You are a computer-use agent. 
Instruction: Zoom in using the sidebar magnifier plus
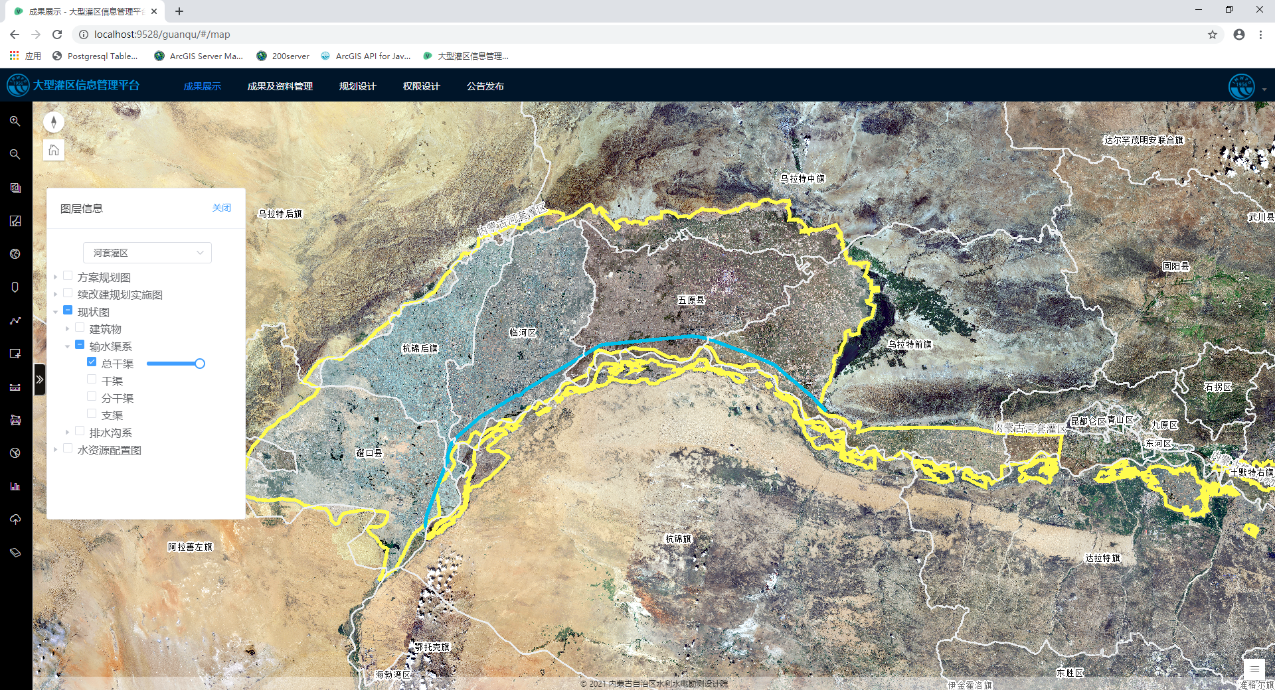15,121
